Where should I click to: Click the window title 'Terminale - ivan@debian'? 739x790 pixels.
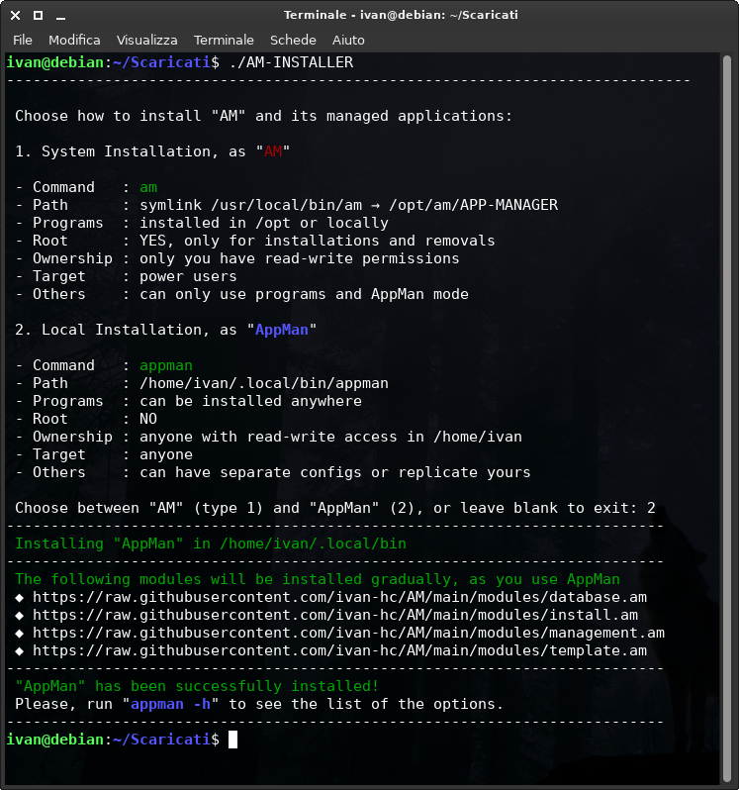click(401, 15)
